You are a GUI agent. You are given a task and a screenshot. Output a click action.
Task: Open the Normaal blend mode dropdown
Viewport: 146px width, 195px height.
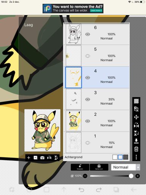pyautogui.click(x=124, y=167)
